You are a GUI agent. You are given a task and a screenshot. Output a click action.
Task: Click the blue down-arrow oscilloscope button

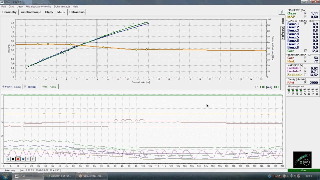tap(23, 159)
